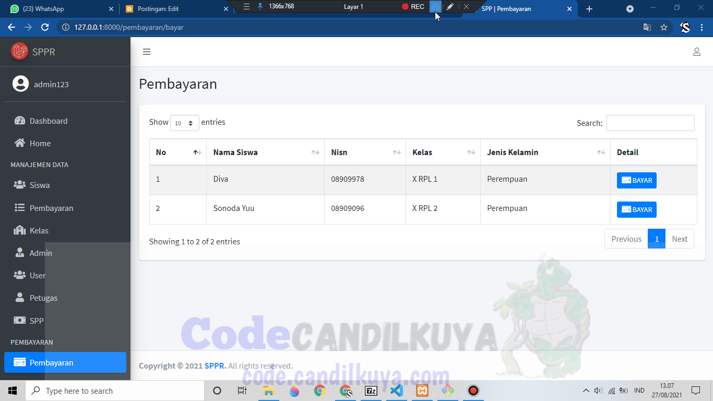Open Visual Studio Code from taskbar

tap(397, 391)
